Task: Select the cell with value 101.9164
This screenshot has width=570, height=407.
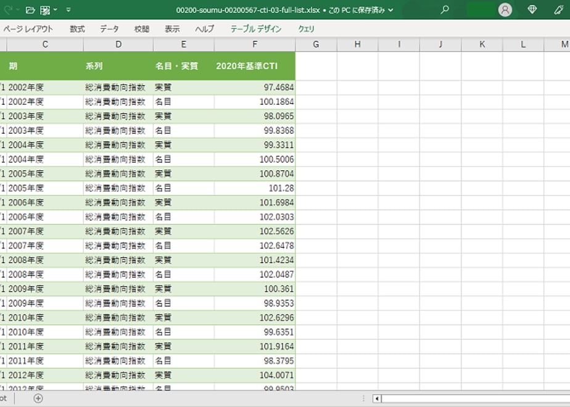Action: (x=255, y=347)
